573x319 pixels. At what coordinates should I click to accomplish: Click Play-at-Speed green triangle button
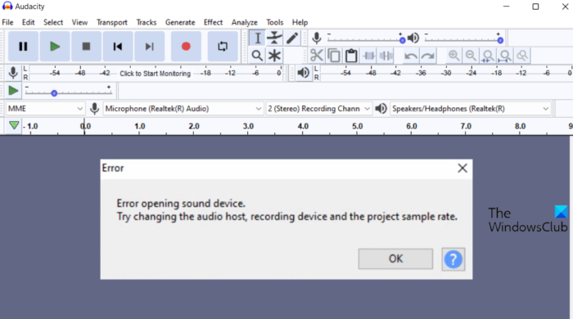click(13, 91)
